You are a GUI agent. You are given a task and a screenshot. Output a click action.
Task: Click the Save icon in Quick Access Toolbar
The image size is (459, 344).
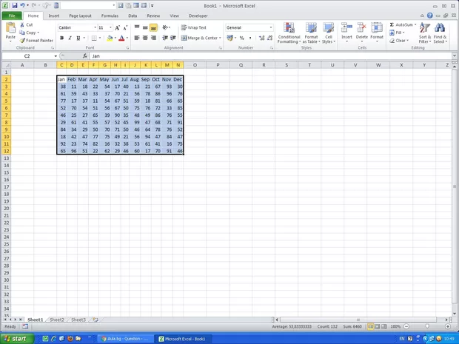coord(14,5)
